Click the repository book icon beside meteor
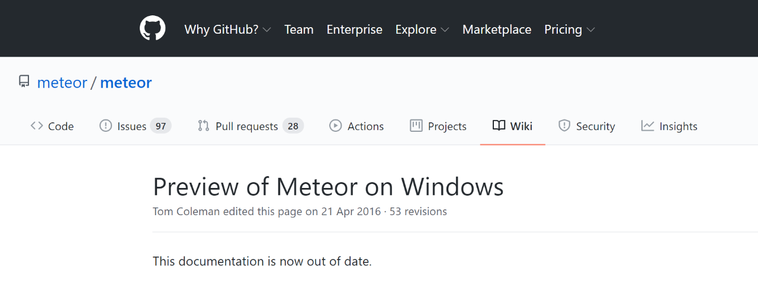The width and height of the screenshot is (758, 292). click(x=24, y=82)
